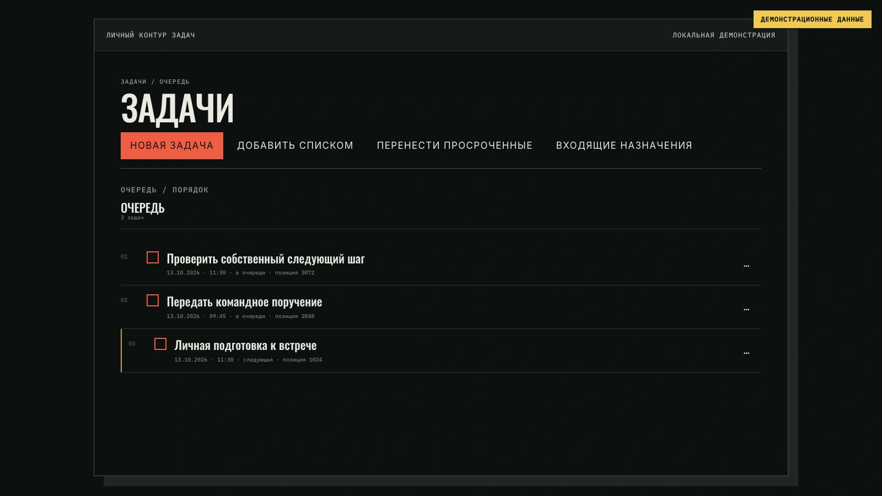Click the 'Задачи / Очередь' breadcrumb

click(155, 82)
